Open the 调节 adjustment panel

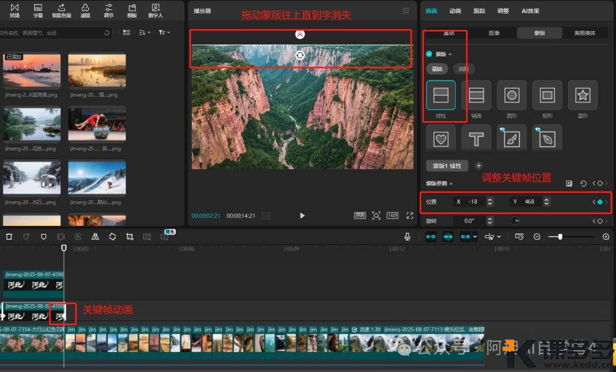[x=109, y=11]
